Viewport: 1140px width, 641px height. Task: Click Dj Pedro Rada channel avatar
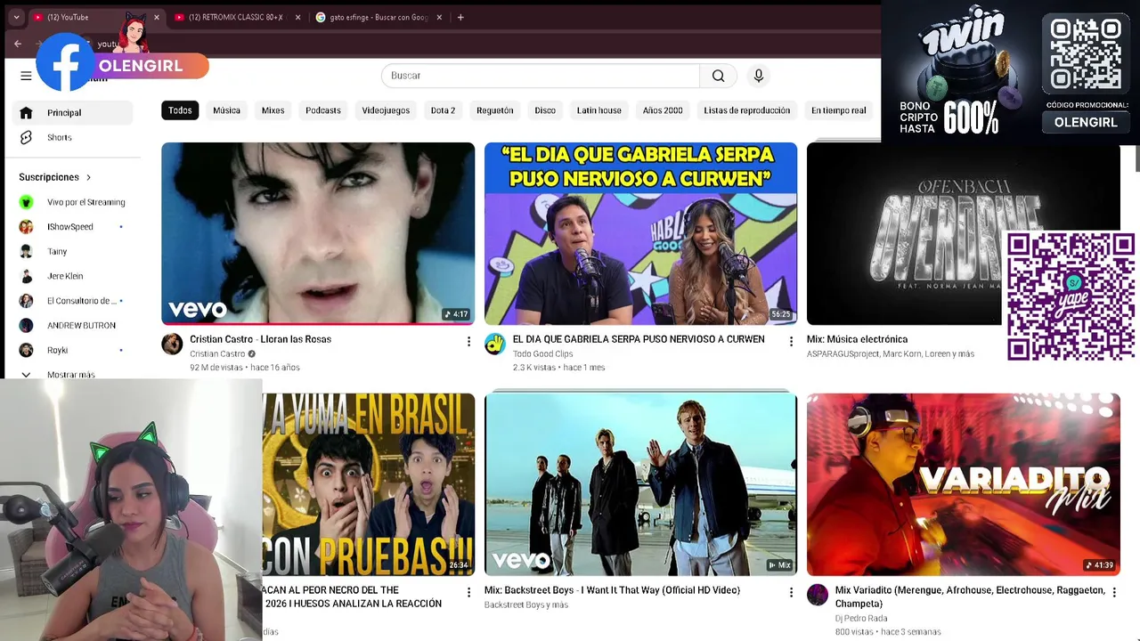(x=818, y=595)
